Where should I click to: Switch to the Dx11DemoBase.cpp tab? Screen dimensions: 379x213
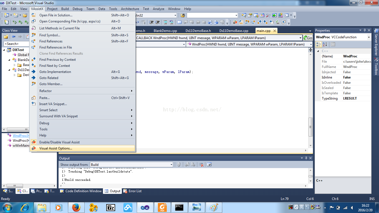tap(234, 31)
